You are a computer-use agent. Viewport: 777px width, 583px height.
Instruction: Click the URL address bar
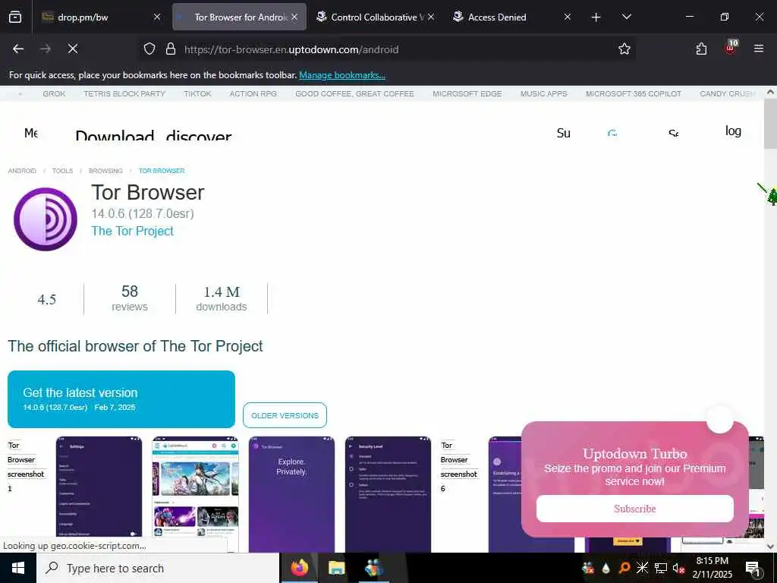coord(386,49)
